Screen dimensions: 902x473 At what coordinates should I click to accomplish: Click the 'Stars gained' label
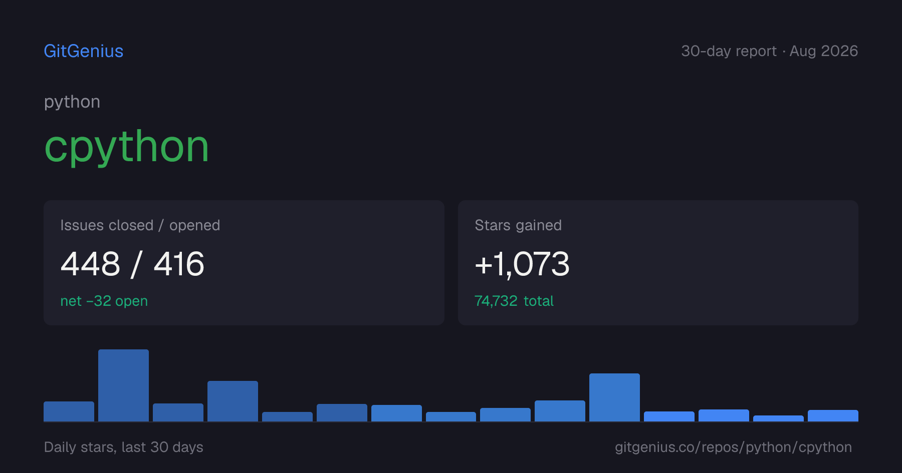click(518, 225)
